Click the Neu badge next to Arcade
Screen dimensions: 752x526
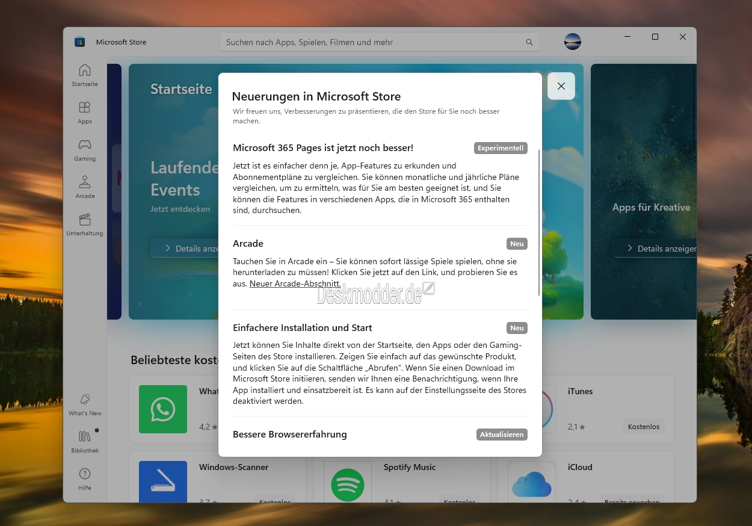pyautogui.click(x=517, y=244)
